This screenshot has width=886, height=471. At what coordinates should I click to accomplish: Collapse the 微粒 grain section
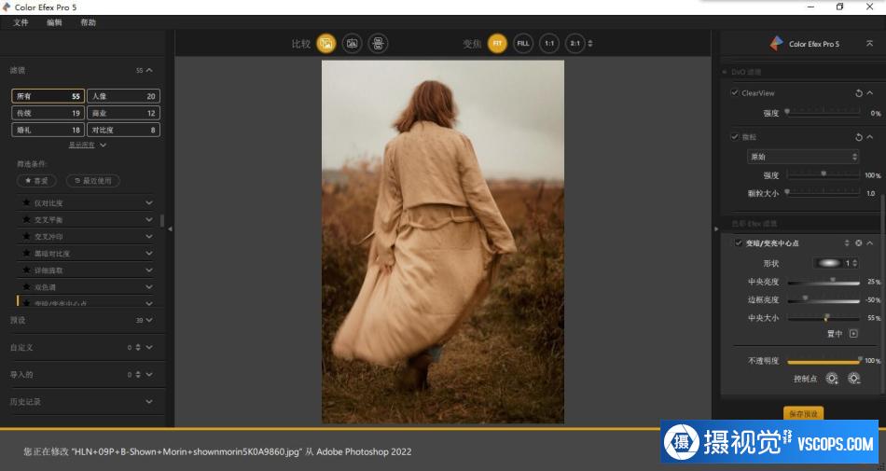point(870,137)
